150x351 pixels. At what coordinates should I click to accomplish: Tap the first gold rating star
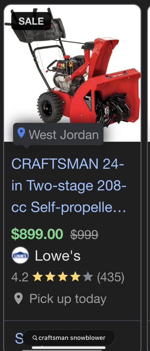(37, 277)
